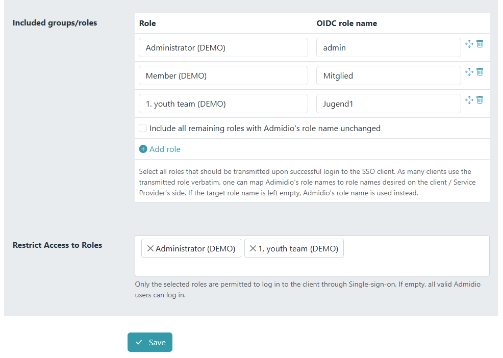Edit the Mitglied OIDC role name field

click(388, 75)
